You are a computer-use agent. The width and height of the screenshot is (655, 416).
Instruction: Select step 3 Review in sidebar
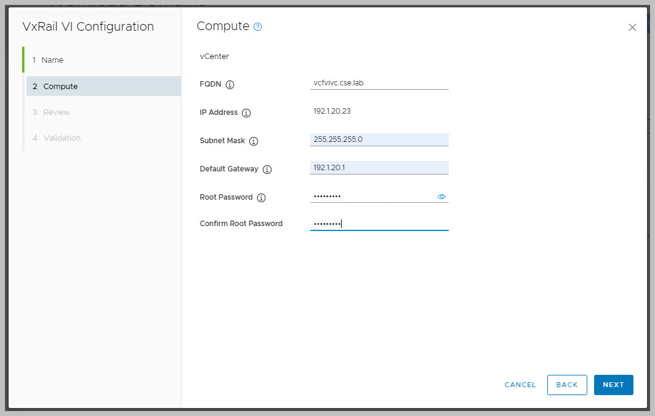pyautogui.click(x=57, y=112)
